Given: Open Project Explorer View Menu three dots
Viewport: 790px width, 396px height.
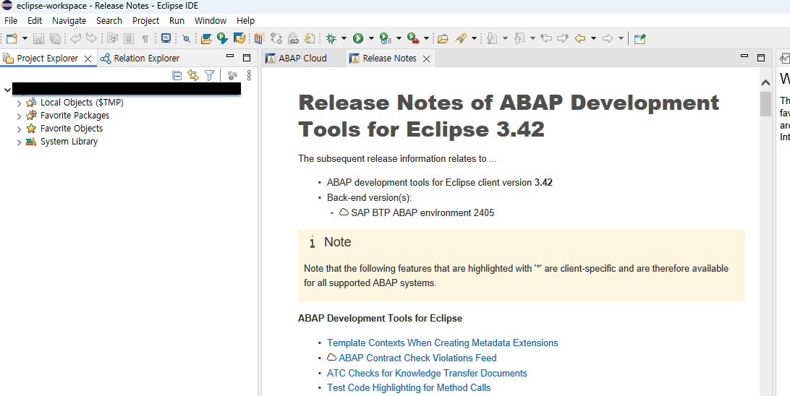Looking at the screenshot, I should 248,75.
